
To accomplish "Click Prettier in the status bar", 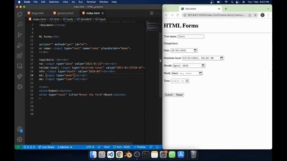I will 140,147.
